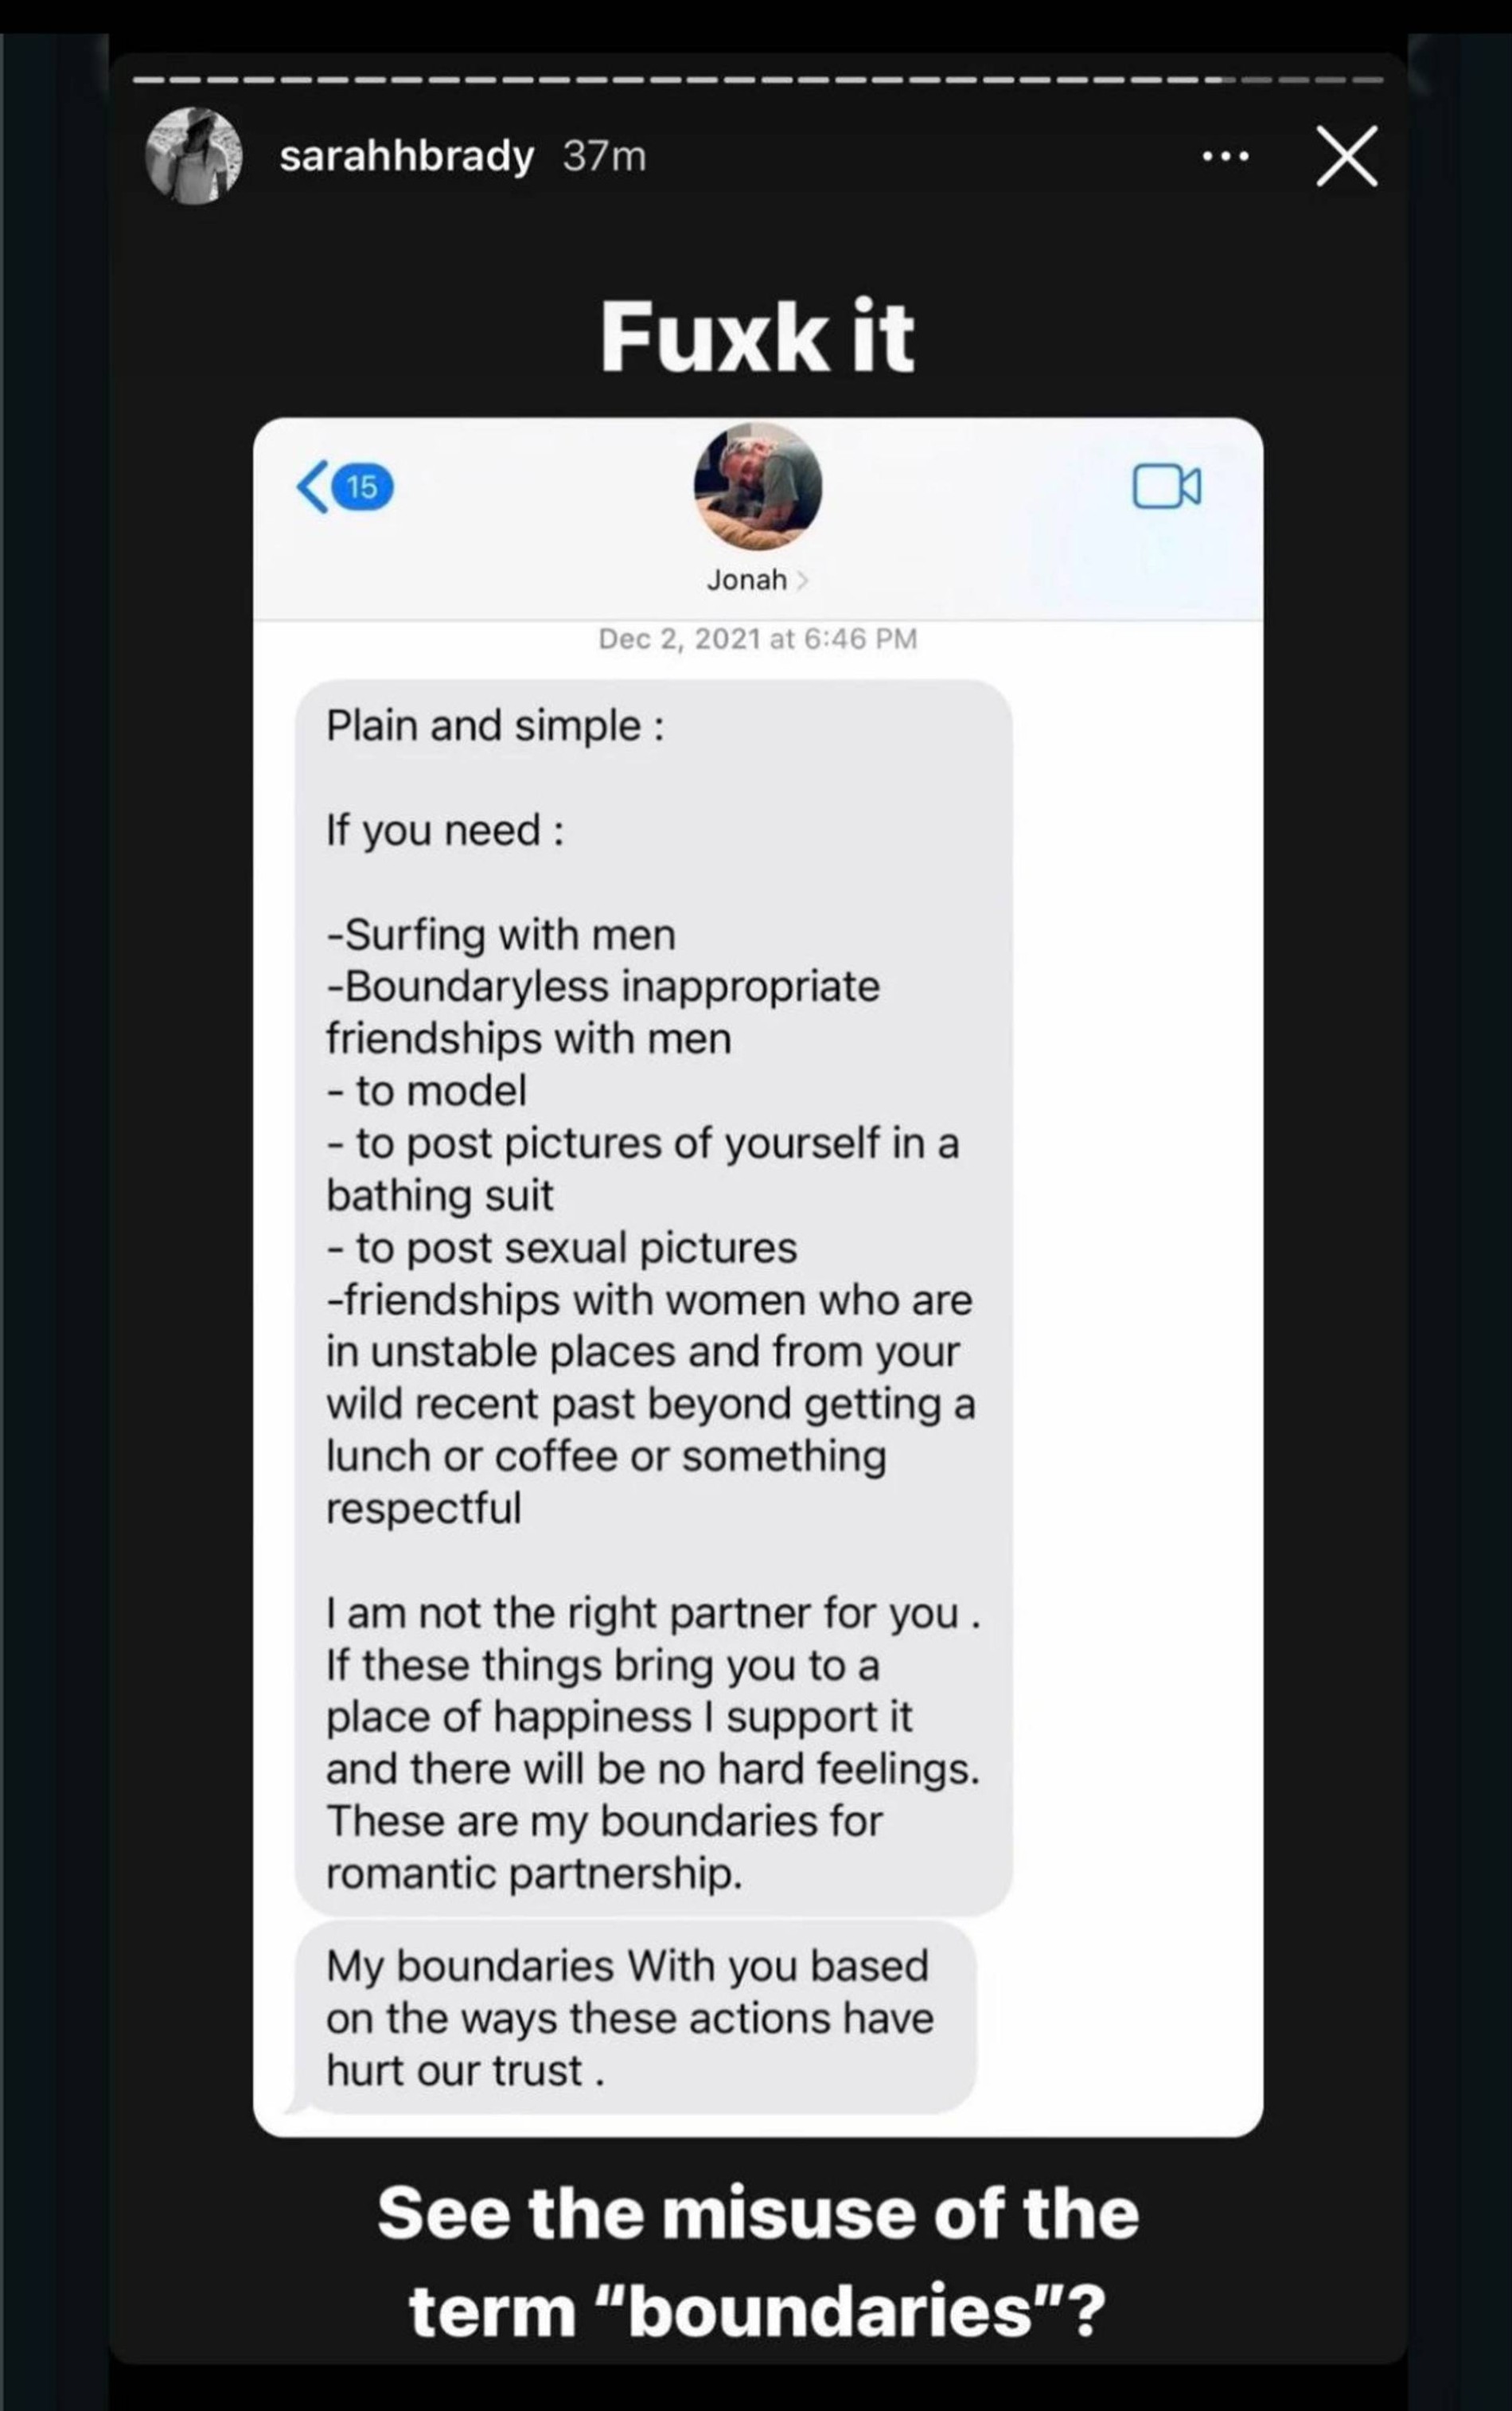Go to the previous story on the left edge

click(50, 1201)
